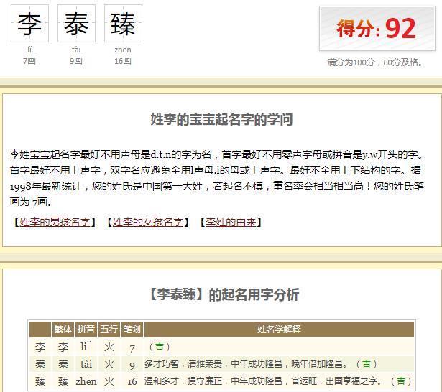Click the 得分 92 score badge
Image resolution: width=442 pixels, height=392 pixels.
(x=376, y=29)
